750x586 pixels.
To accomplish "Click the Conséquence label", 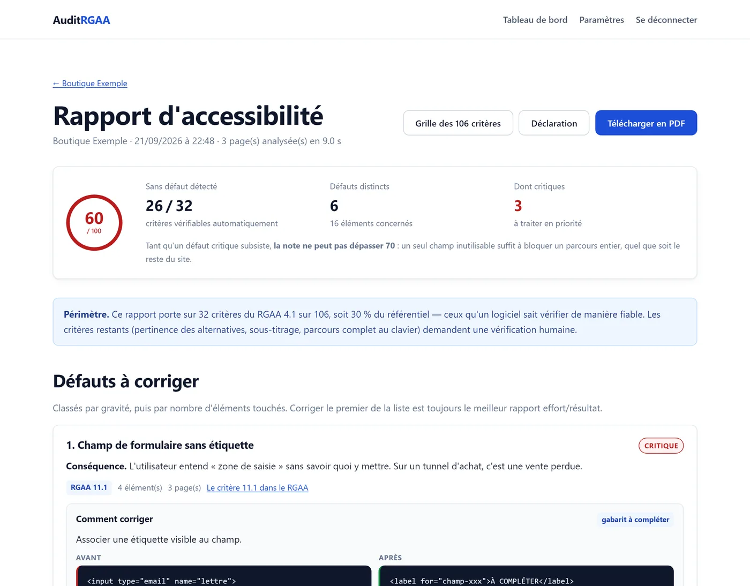I will coord(96,467).
